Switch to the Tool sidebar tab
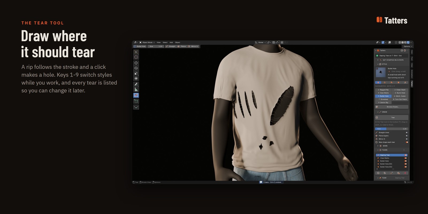Image resolution: width=428 pixels, height=214 pixels. click(x=412, y=59)
